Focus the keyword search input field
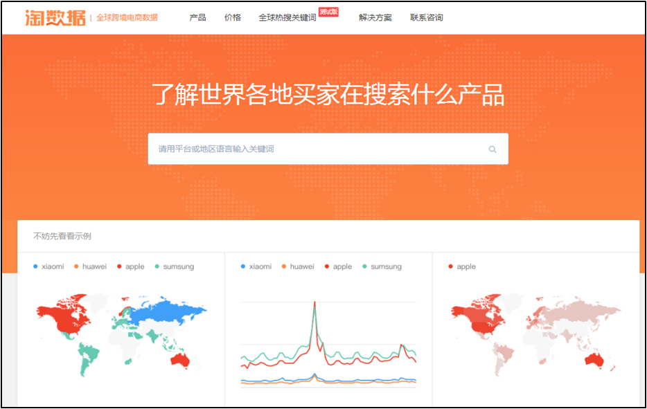The height and width of the screenshot is (409, 647). pyautogui.click(x=319, y=149)
